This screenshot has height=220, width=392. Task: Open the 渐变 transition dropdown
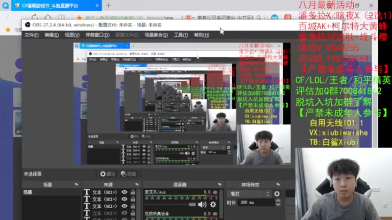click(249, 194)
